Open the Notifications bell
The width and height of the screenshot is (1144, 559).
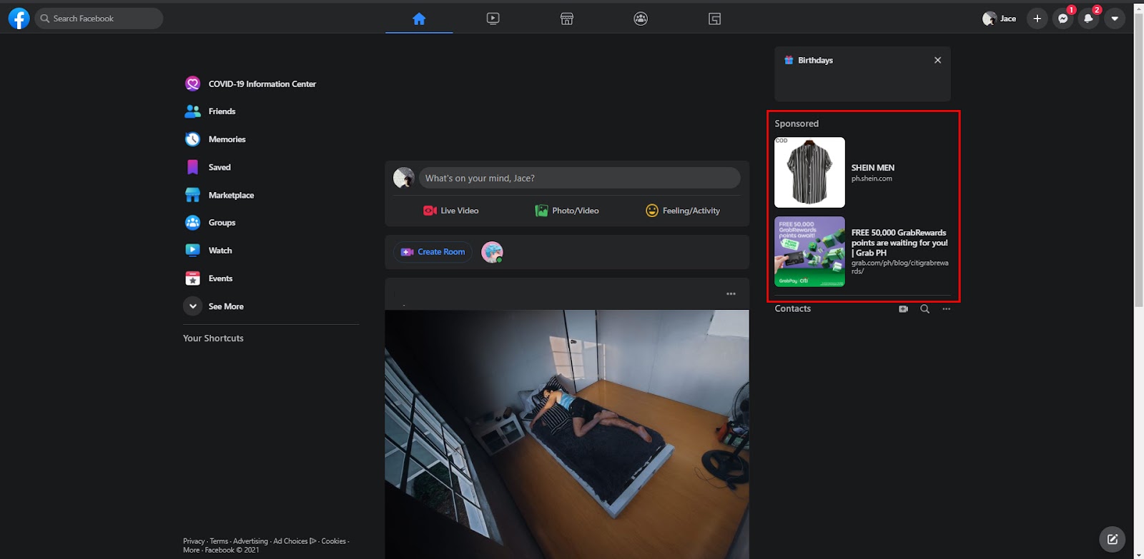point(1088,19)
